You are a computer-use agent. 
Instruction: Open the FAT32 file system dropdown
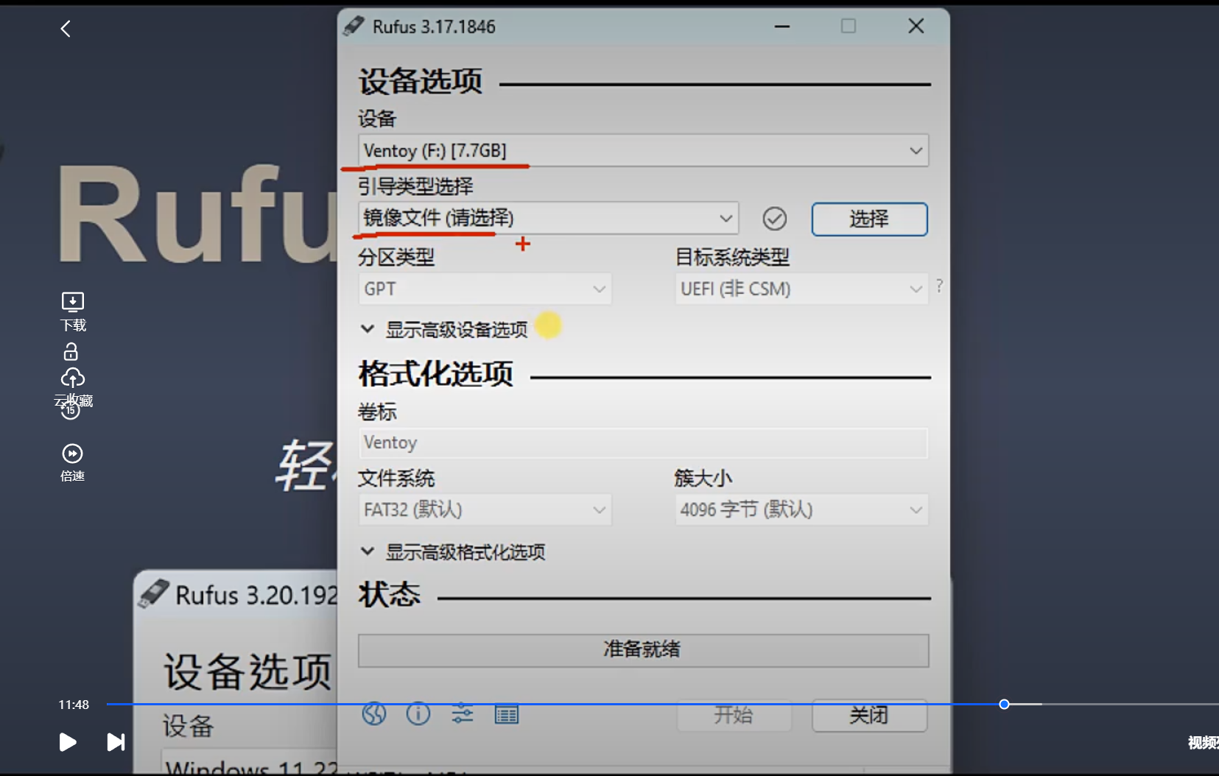[485, 509]
